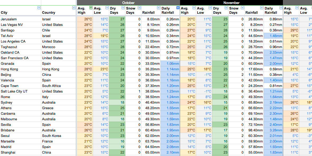Select the Valencia city cell
Viewport: 312px width, 156px height.
[21, 80]
